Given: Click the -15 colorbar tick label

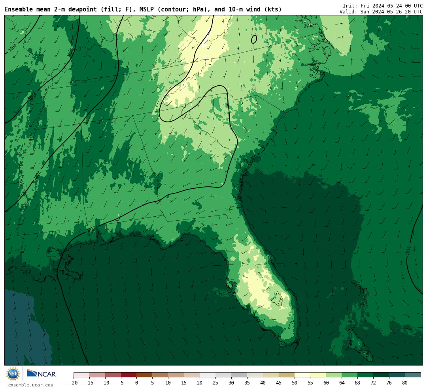Looking at the screenshot, I should 89,383.
